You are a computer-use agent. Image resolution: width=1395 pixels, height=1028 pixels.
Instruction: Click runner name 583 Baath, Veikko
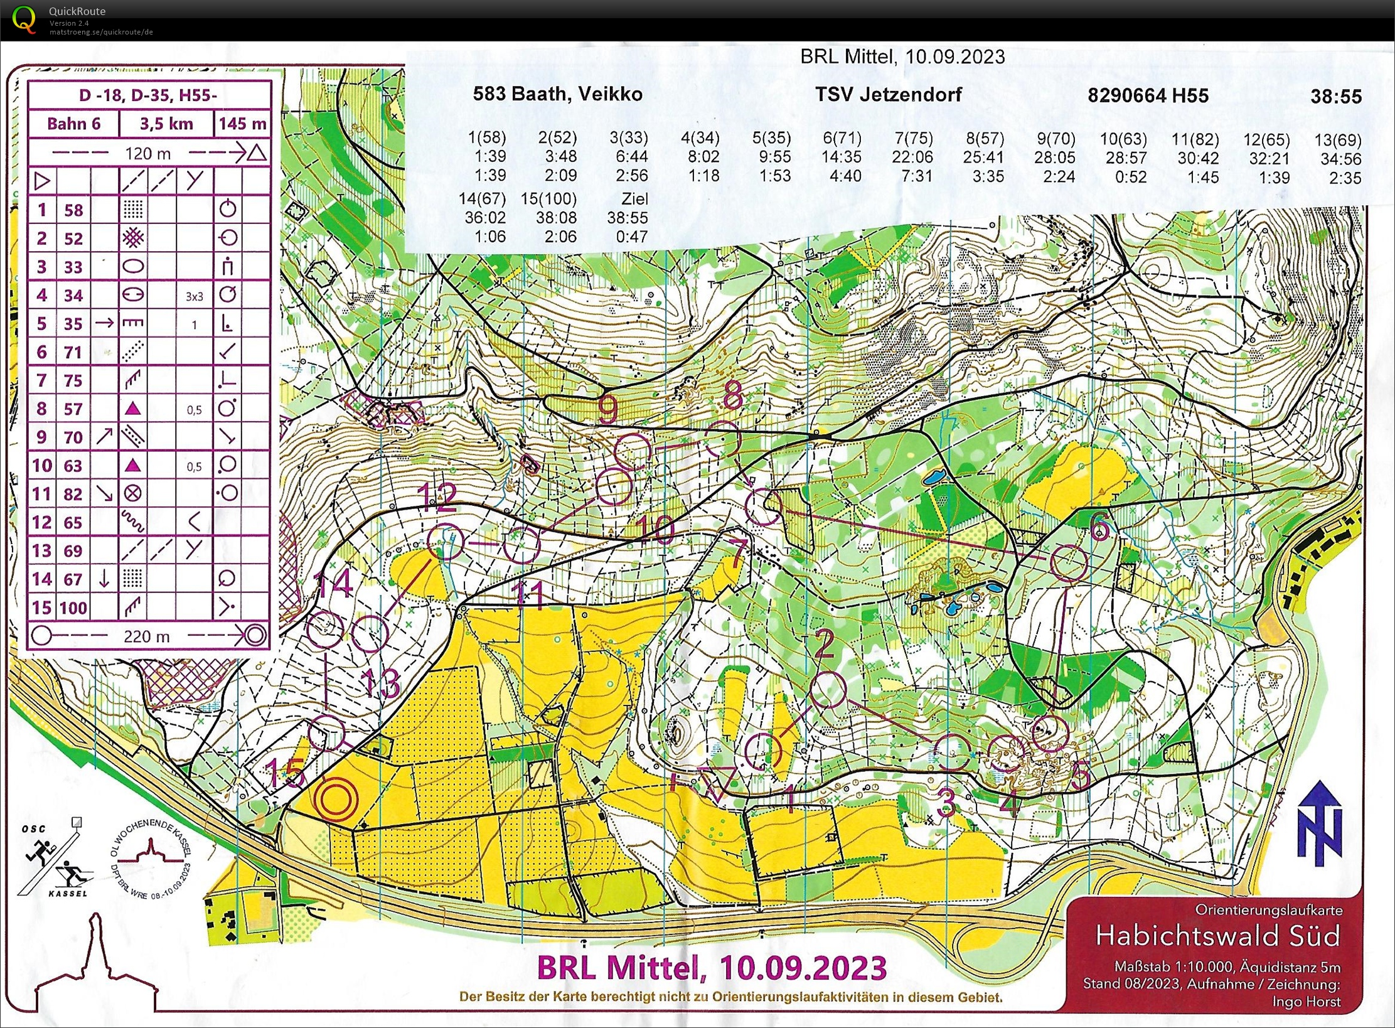point(557,94)
